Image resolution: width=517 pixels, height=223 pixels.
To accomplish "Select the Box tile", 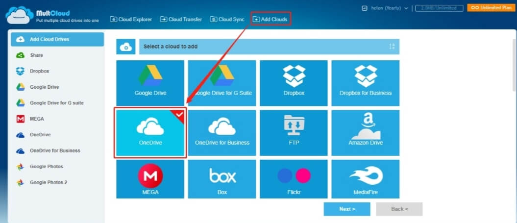I will pos(222,179).
